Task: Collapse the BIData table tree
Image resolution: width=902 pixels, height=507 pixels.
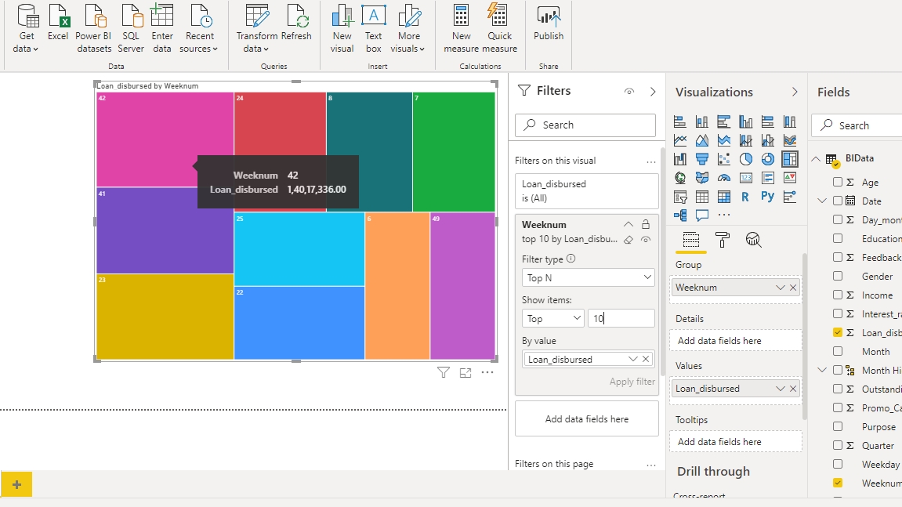Action: (816, 158)
